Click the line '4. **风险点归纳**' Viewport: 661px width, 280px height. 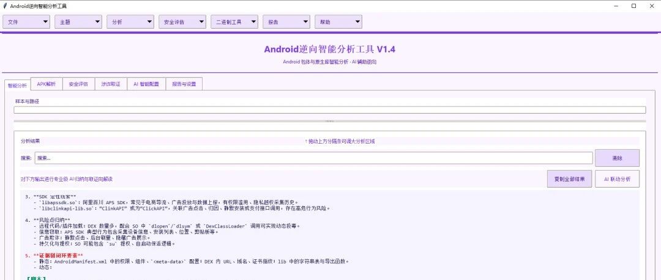point(48,220)
